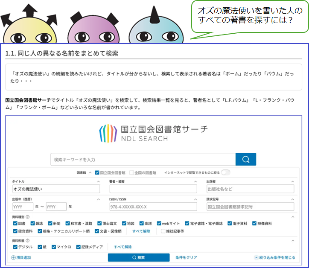Click the タイトル field containing オズの魔法使い

[56, 189]
